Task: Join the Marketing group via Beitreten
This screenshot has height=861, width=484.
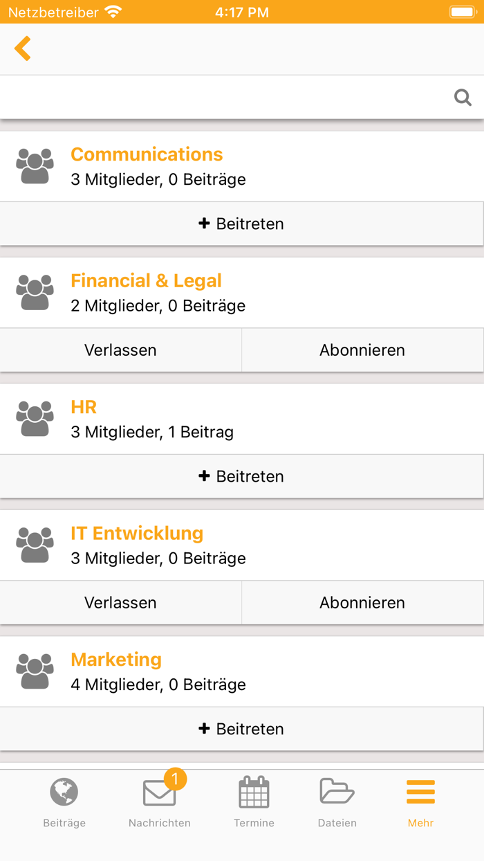Action: coord(241,729)
